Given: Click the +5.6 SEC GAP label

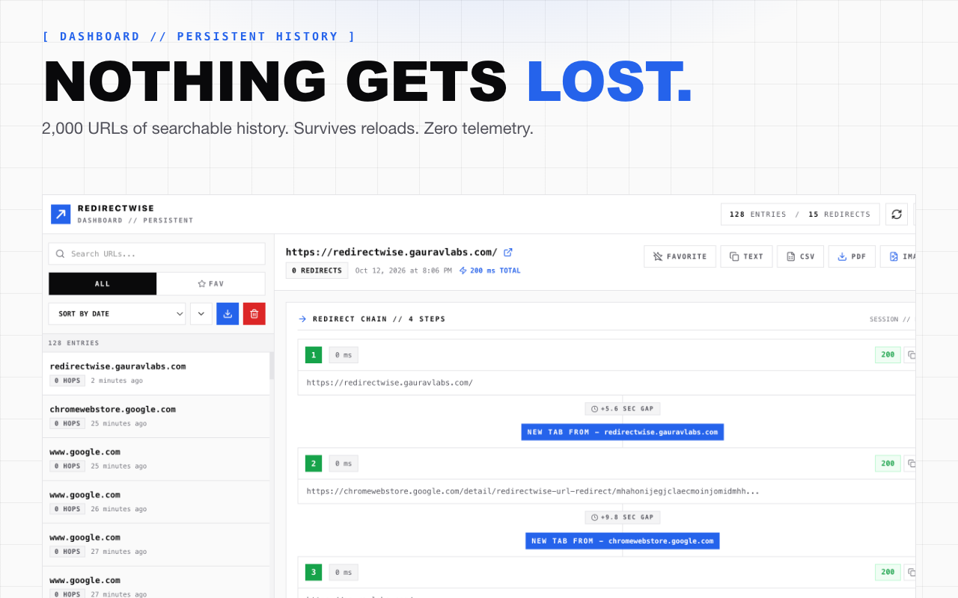Looking at the screenshot, I should [623, 409].
